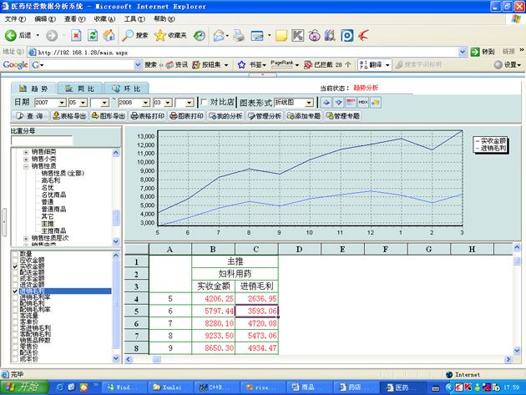Click the 转到 Go arrow button
Viewport: 526px width, 395px height.
[x=483, y=52]
